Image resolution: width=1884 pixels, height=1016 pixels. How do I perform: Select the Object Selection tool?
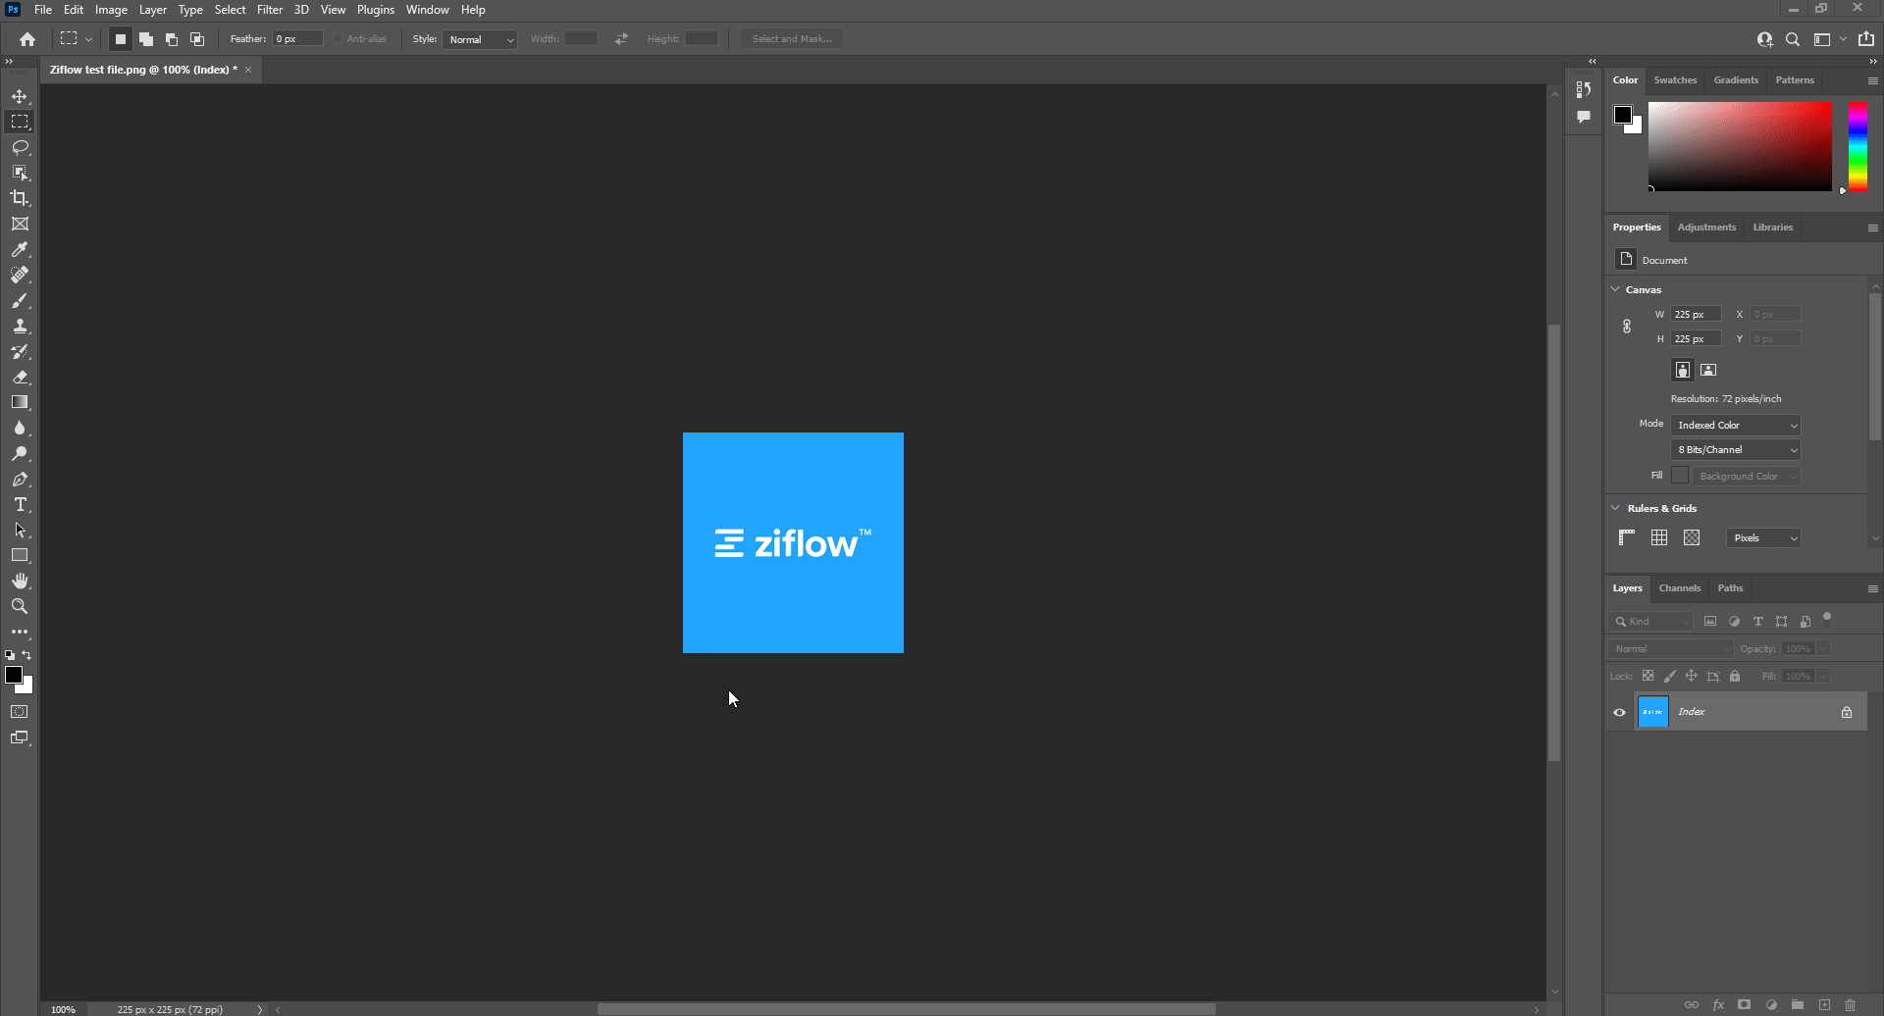pos(20,173)
